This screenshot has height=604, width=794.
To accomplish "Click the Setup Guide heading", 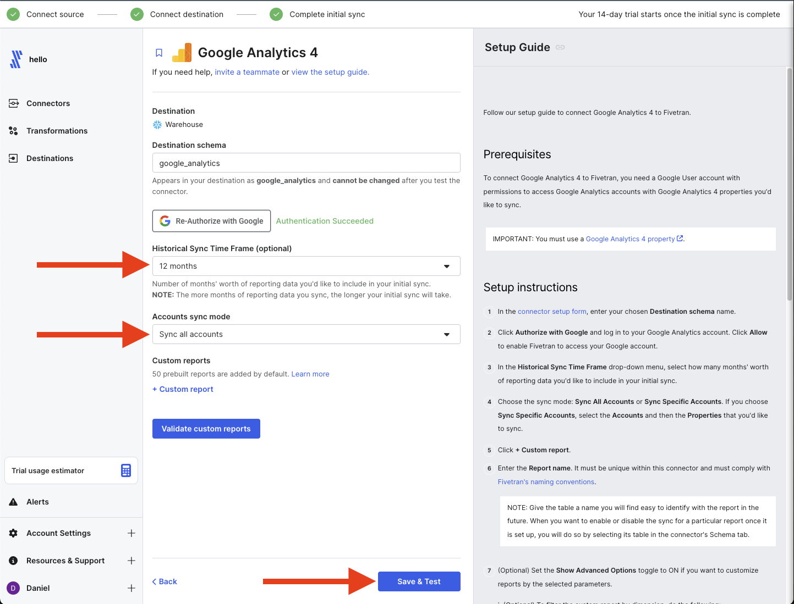I will pos(517,47).
